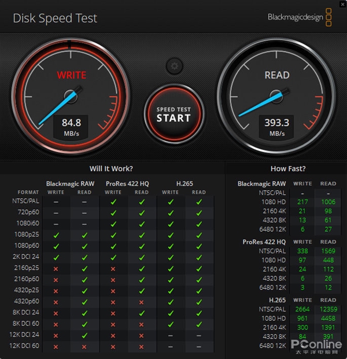
Task: Click 12K DCI 24 Blackmagic RAW read checkmark
Action: pos(84,335)
